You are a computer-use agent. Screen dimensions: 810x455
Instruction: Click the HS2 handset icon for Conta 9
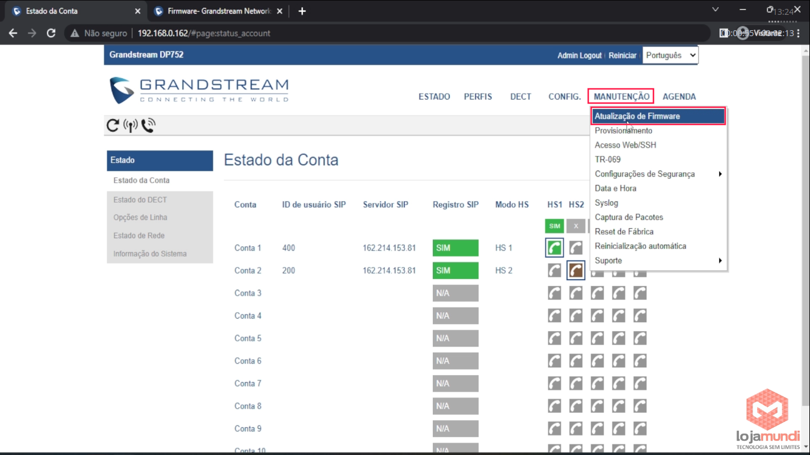tap(576, 428)
